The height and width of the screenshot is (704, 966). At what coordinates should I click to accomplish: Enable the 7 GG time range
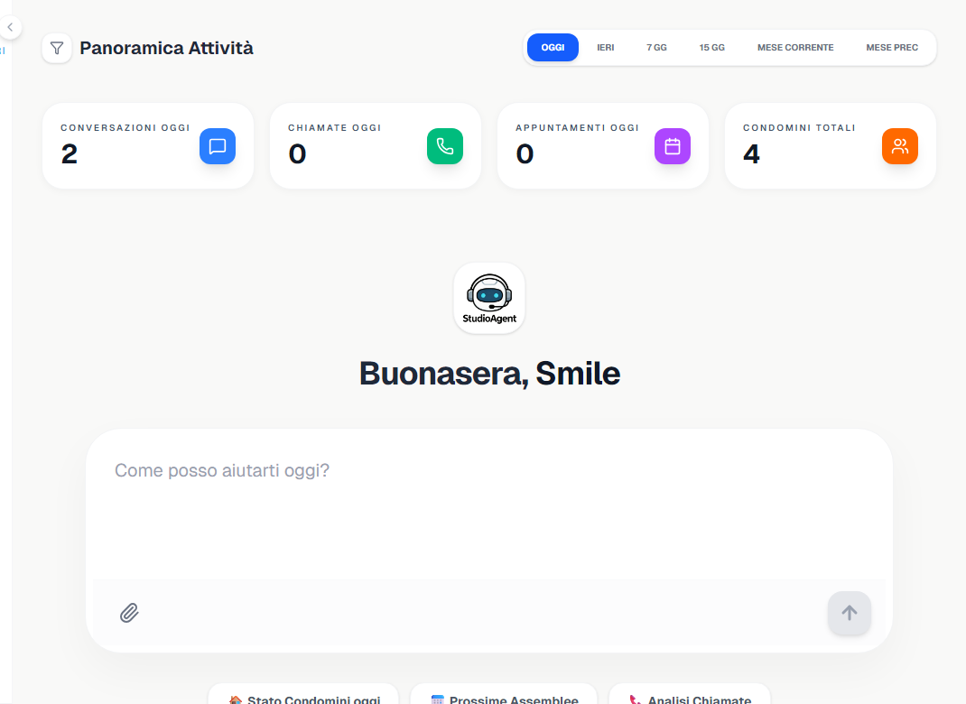click(x=656, y=47)
